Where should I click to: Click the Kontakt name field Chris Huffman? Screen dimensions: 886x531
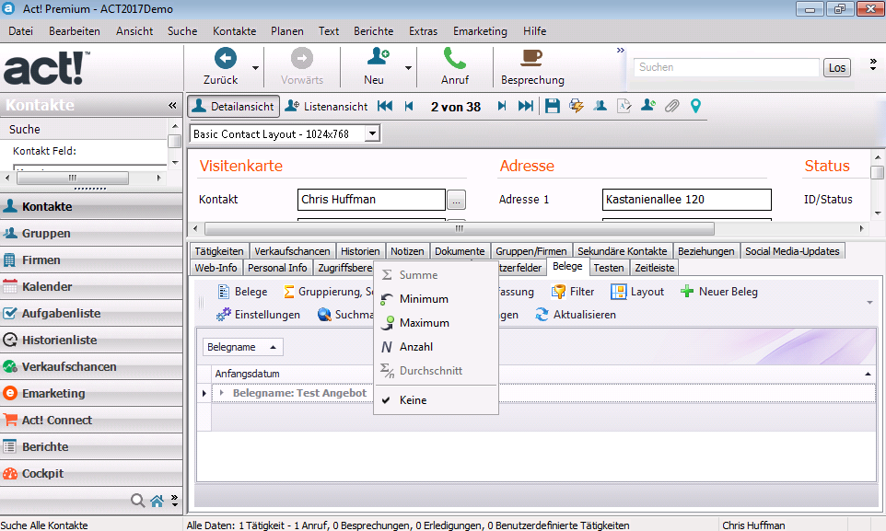pyautogui.click(x=371, y=200)
